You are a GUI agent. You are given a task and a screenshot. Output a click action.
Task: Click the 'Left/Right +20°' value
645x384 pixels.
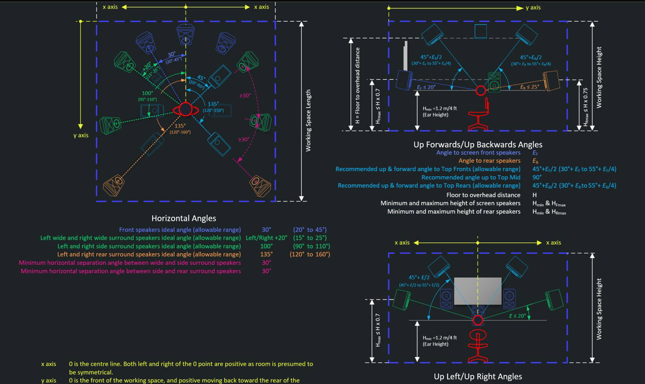point(266,238)
